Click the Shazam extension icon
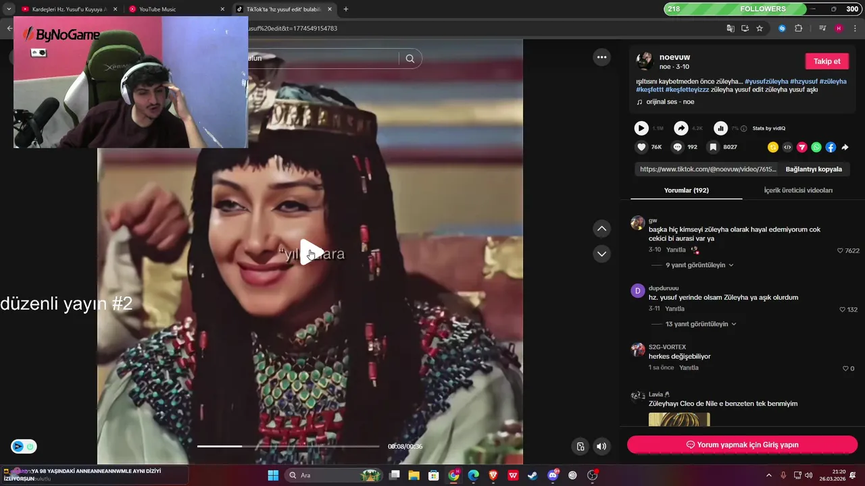Screen dimensions: 865x486 pos(782,28)
